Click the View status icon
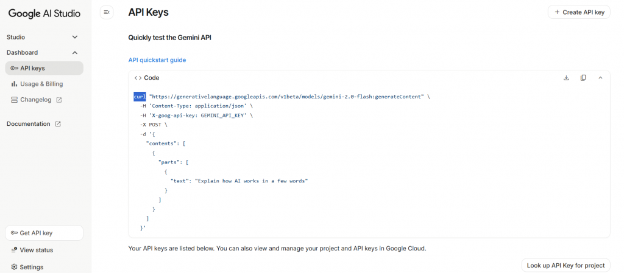 pyautogui.click(x=14, y=250)
